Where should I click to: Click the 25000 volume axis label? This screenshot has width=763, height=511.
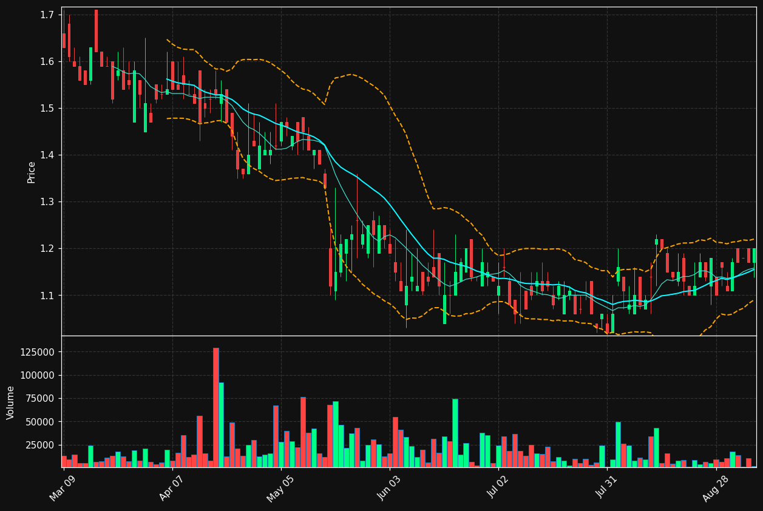click(41, 445)
